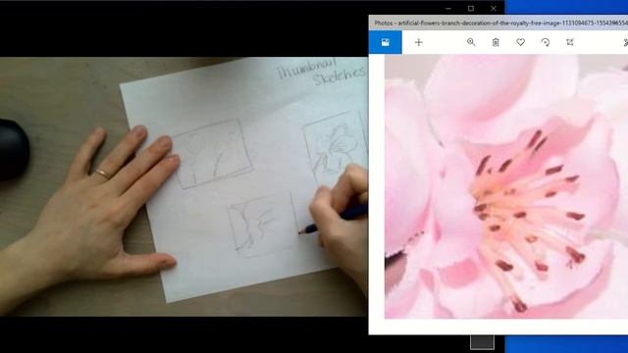Screen dimensions: 628x353
Task: Delete the photo with trash icon
Action: 496,42
